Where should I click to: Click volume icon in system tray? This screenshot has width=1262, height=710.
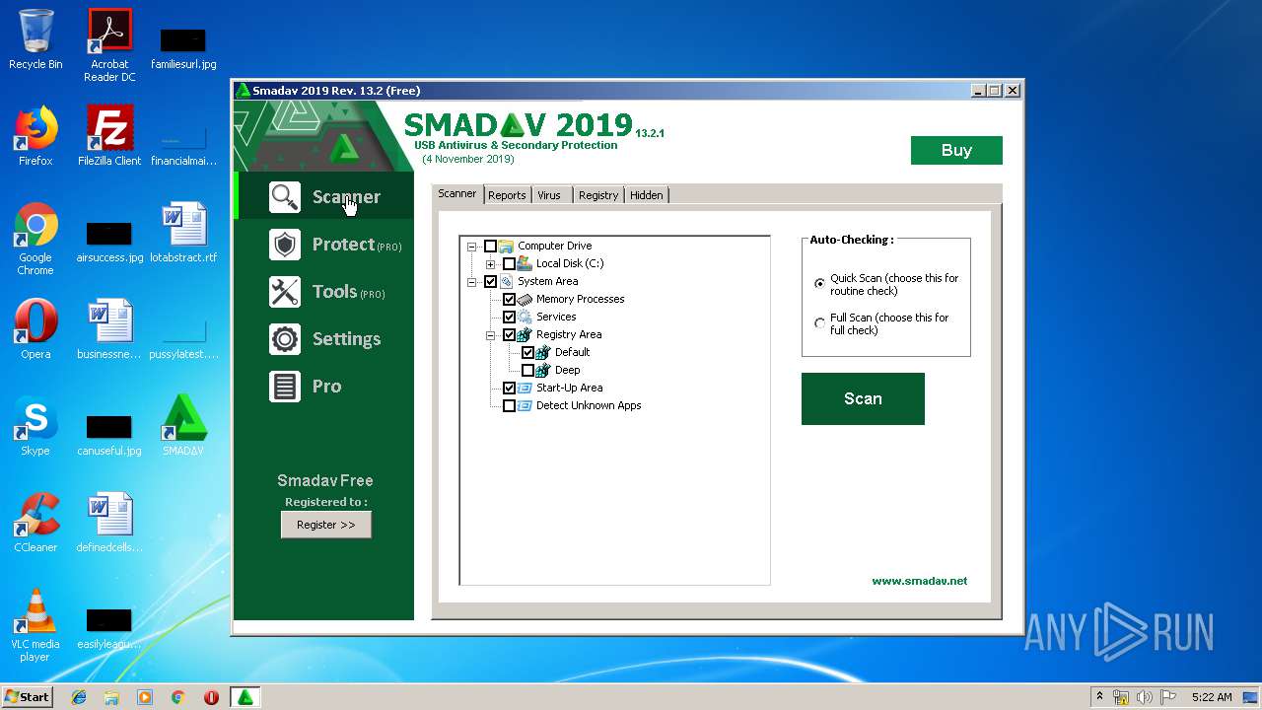(1145, 697)
